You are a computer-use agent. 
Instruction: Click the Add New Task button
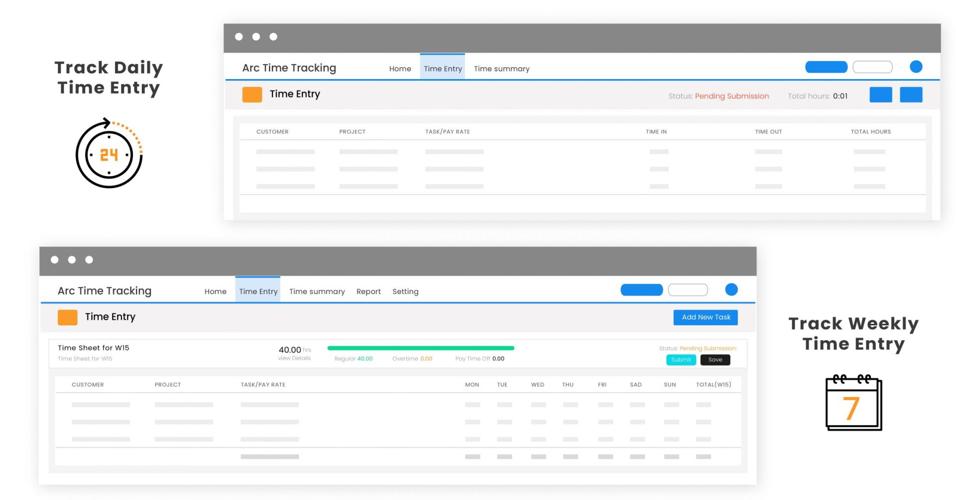coord(706,317)
